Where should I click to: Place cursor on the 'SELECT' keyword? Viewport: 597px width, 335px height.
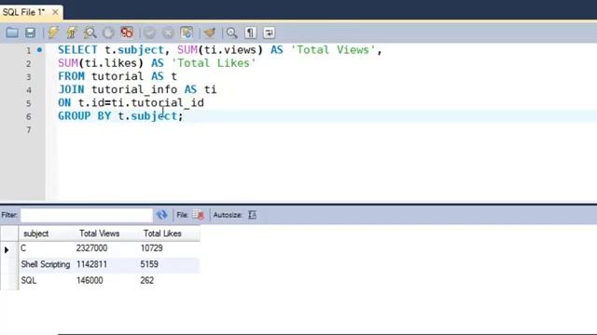coord(77,50)
